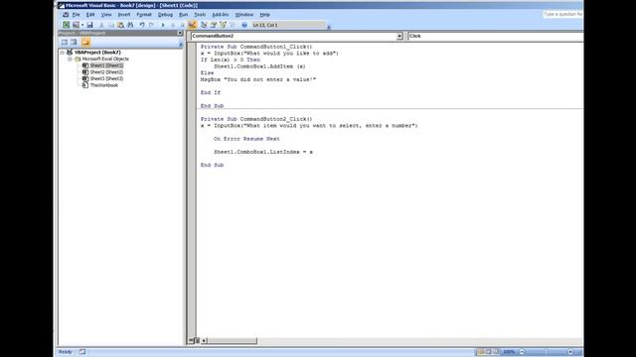Click the Toolbox toolbar icon
Image resolution: width=636 pixels, height=357 pixels.
[233, 25]
